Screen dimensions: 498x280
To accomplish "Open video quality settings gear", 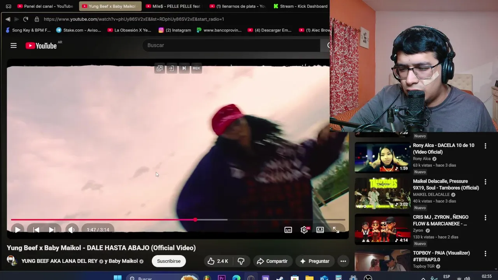I will pyautogui.click(x=304, y=230).
